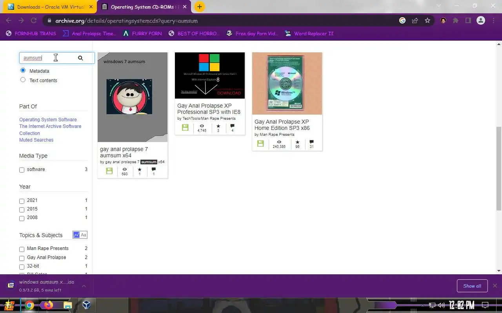The image size is (502, 313).
Task: Launch Firefox from the taskbar
Action: pyautogui.click(x=49, y=305)
